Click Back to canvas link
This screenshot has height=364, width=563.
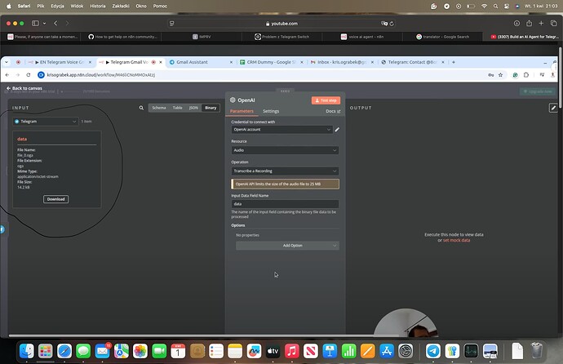(x=24, y=88)
